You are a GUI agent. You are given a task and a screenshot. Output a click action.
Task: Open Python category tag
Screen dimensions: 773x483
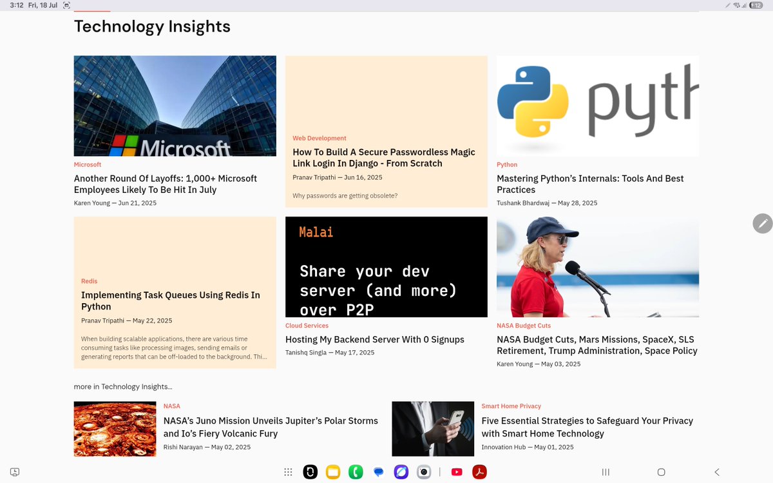pos(507,164)
